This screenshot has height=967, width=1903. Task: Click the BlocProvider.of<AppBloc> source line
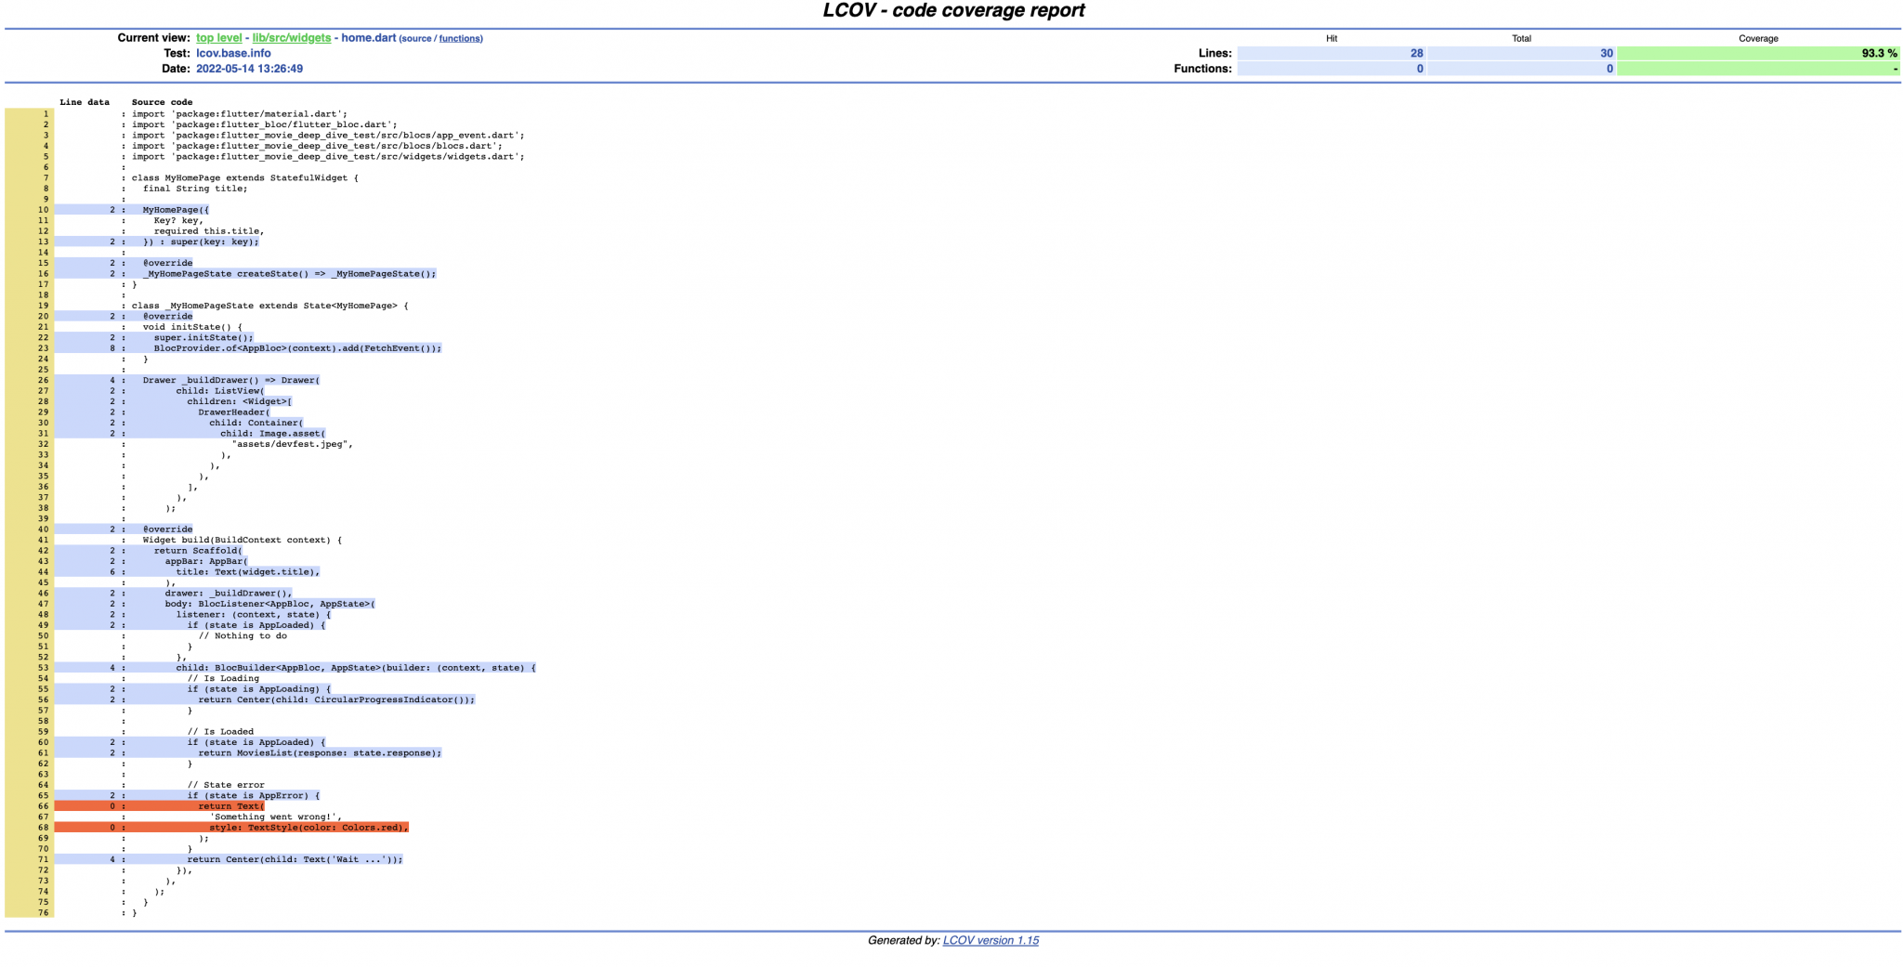click(297, 348)
